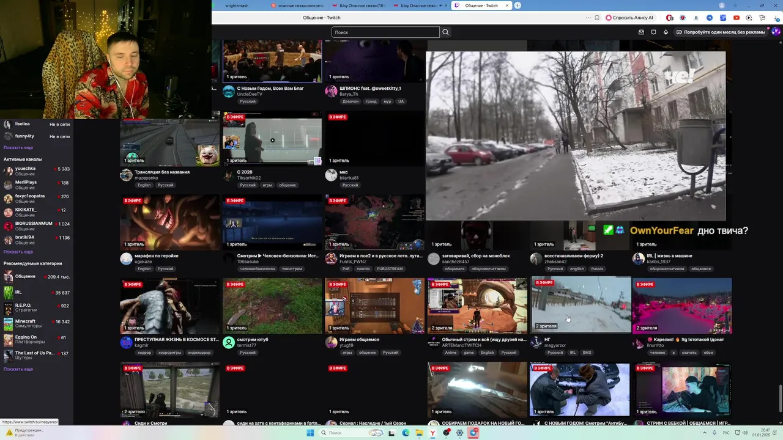Click the IRL category icon in sidebar
The height and width of the screenshot is (440, 783).
pos(8,293)
